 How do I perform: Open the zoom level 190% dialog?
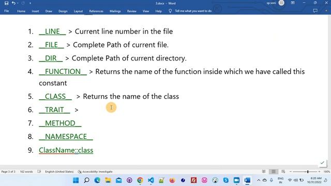click(327, 172)
